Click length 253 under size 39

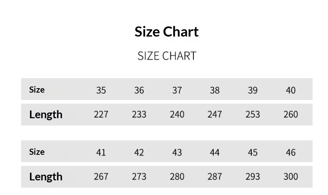click(x=253, y=115)
